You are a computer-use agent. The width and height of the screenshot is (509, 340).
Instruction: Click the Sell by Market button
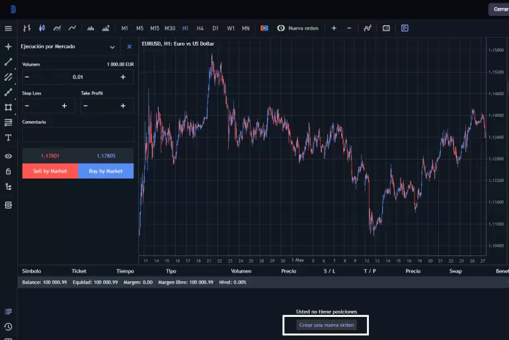pos(50,171)
